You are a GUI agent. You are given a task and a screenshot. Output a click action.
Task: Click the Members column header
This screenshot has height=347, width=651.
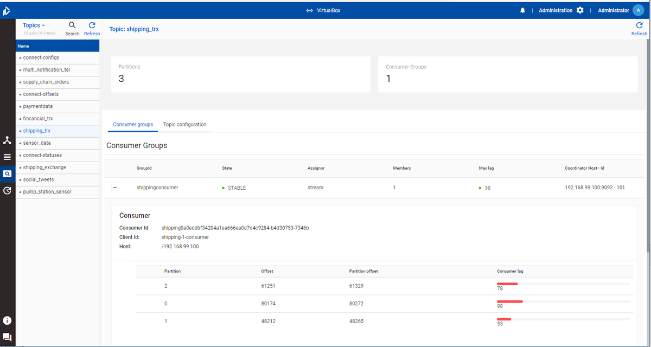(x=402, y=168)
